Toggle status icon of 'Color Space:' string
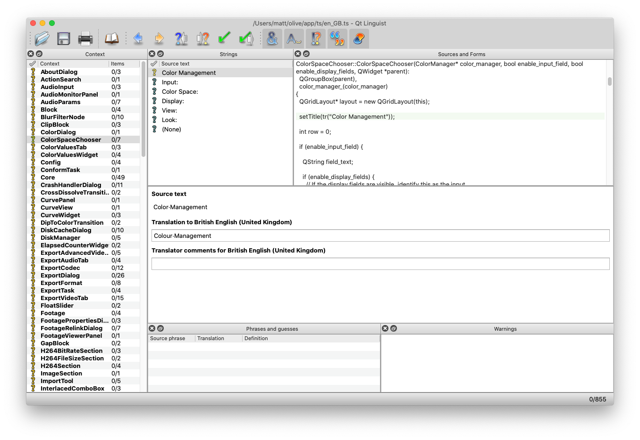 pyautogui.click(x=154, y=91)
